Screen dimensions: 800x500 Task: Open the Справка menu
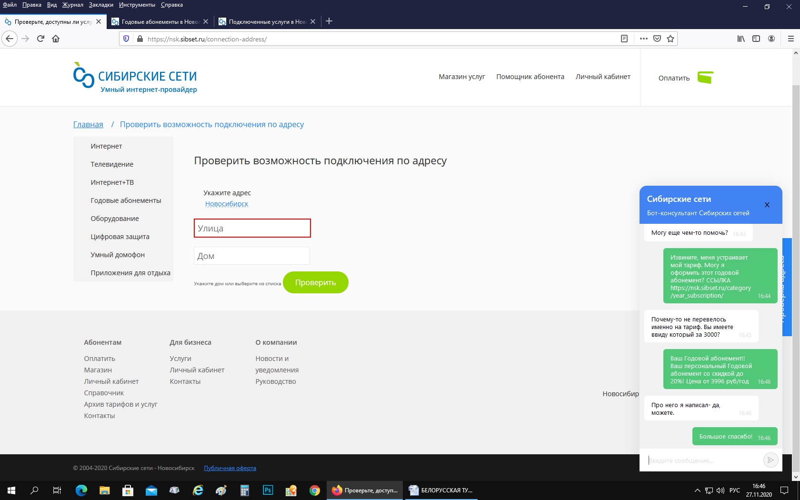172,5
